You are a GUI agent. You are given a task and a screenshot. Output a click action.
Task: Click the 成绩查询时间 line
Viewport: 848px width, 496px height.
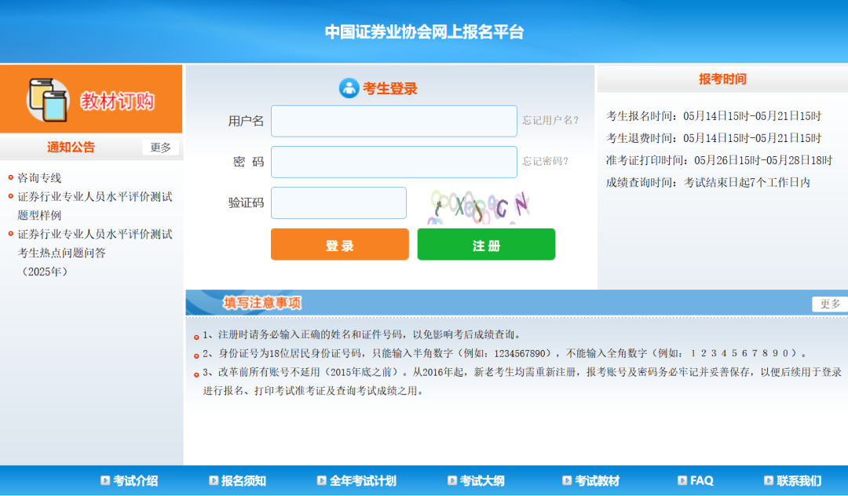[708, 183]
